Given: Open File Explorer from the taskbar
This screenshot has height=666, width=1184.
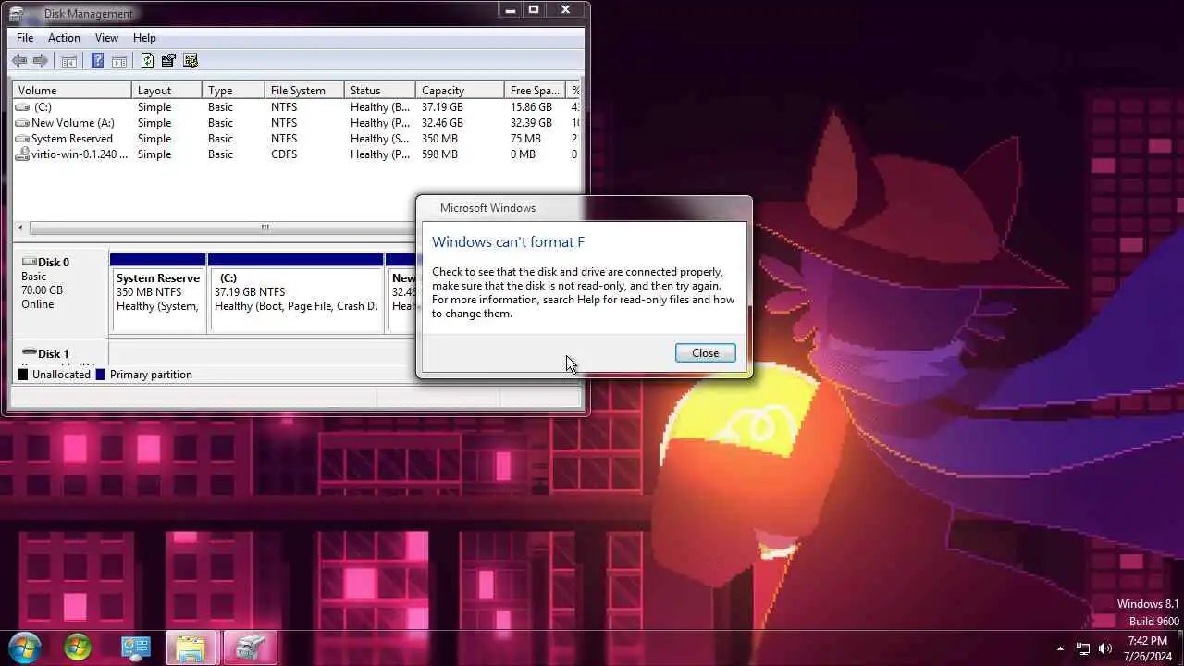Looking at the screenshot, I should click(x=191, y=647).
